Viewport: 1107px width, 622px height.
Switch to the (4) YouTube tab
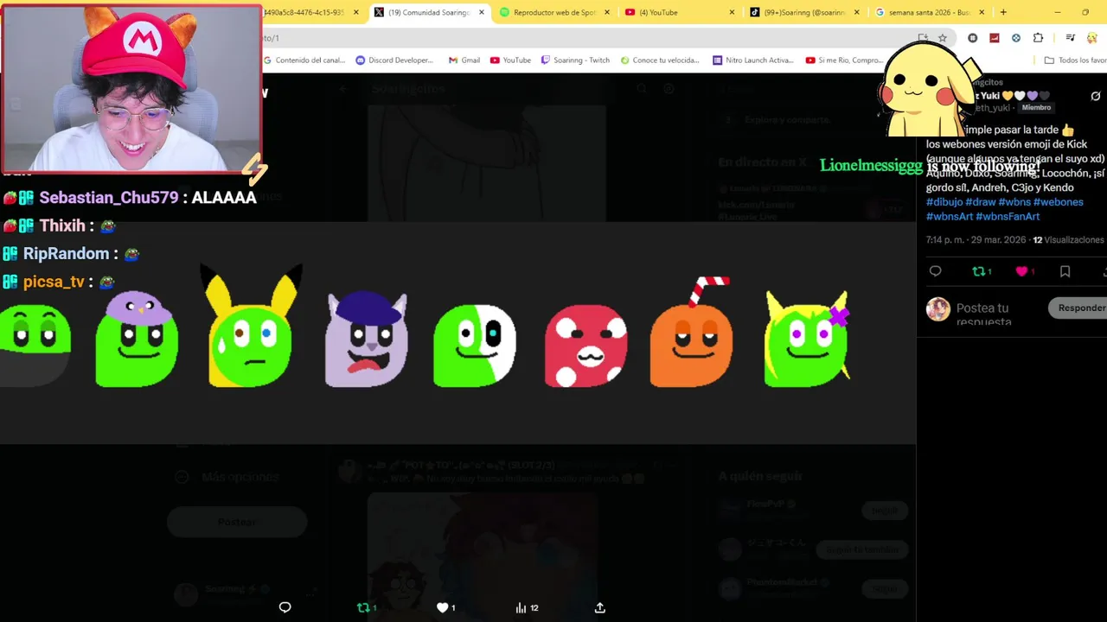pyautogui.click(x=679, y=12)
